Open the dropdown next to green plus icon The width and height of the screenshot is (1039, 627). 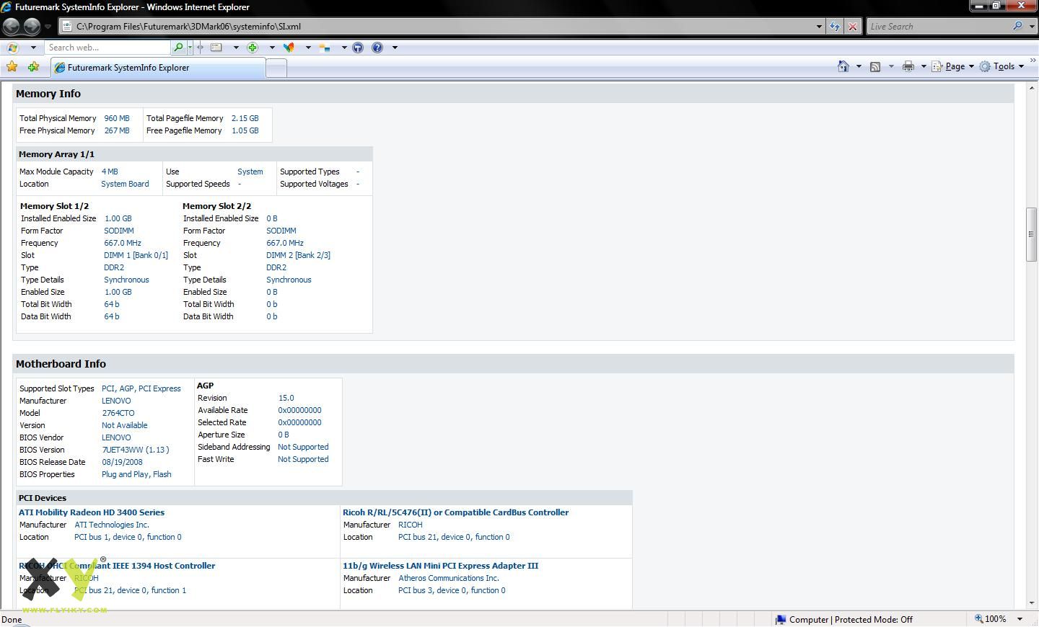coord(272,48)
